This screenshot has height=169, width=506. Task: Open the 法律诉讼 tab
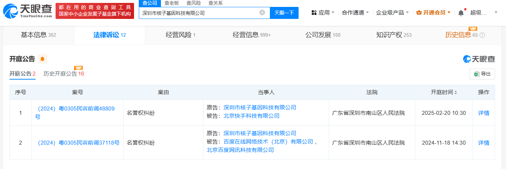click(x=110, y=35)
